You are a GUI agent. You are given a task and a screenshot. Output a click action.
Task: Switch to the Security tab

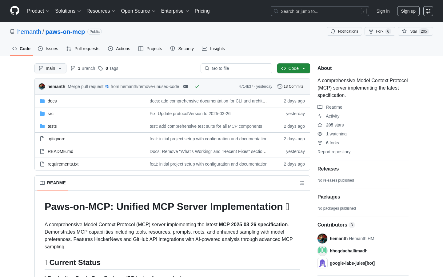point(182,49)
